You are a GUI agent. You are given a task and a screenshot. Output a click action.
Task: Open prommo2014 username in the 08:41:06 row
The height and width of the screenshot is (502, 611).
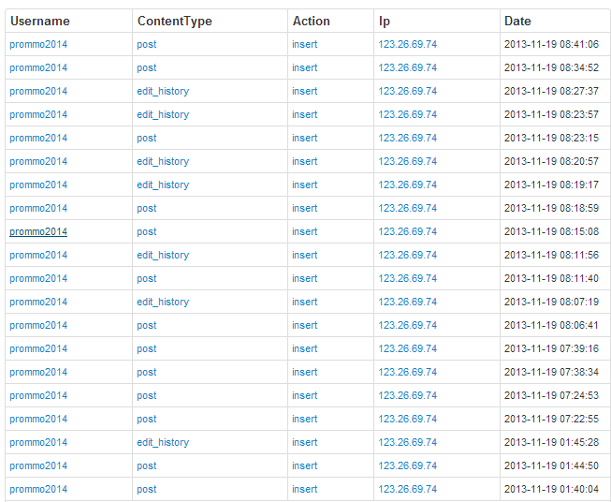pos(38,44)
